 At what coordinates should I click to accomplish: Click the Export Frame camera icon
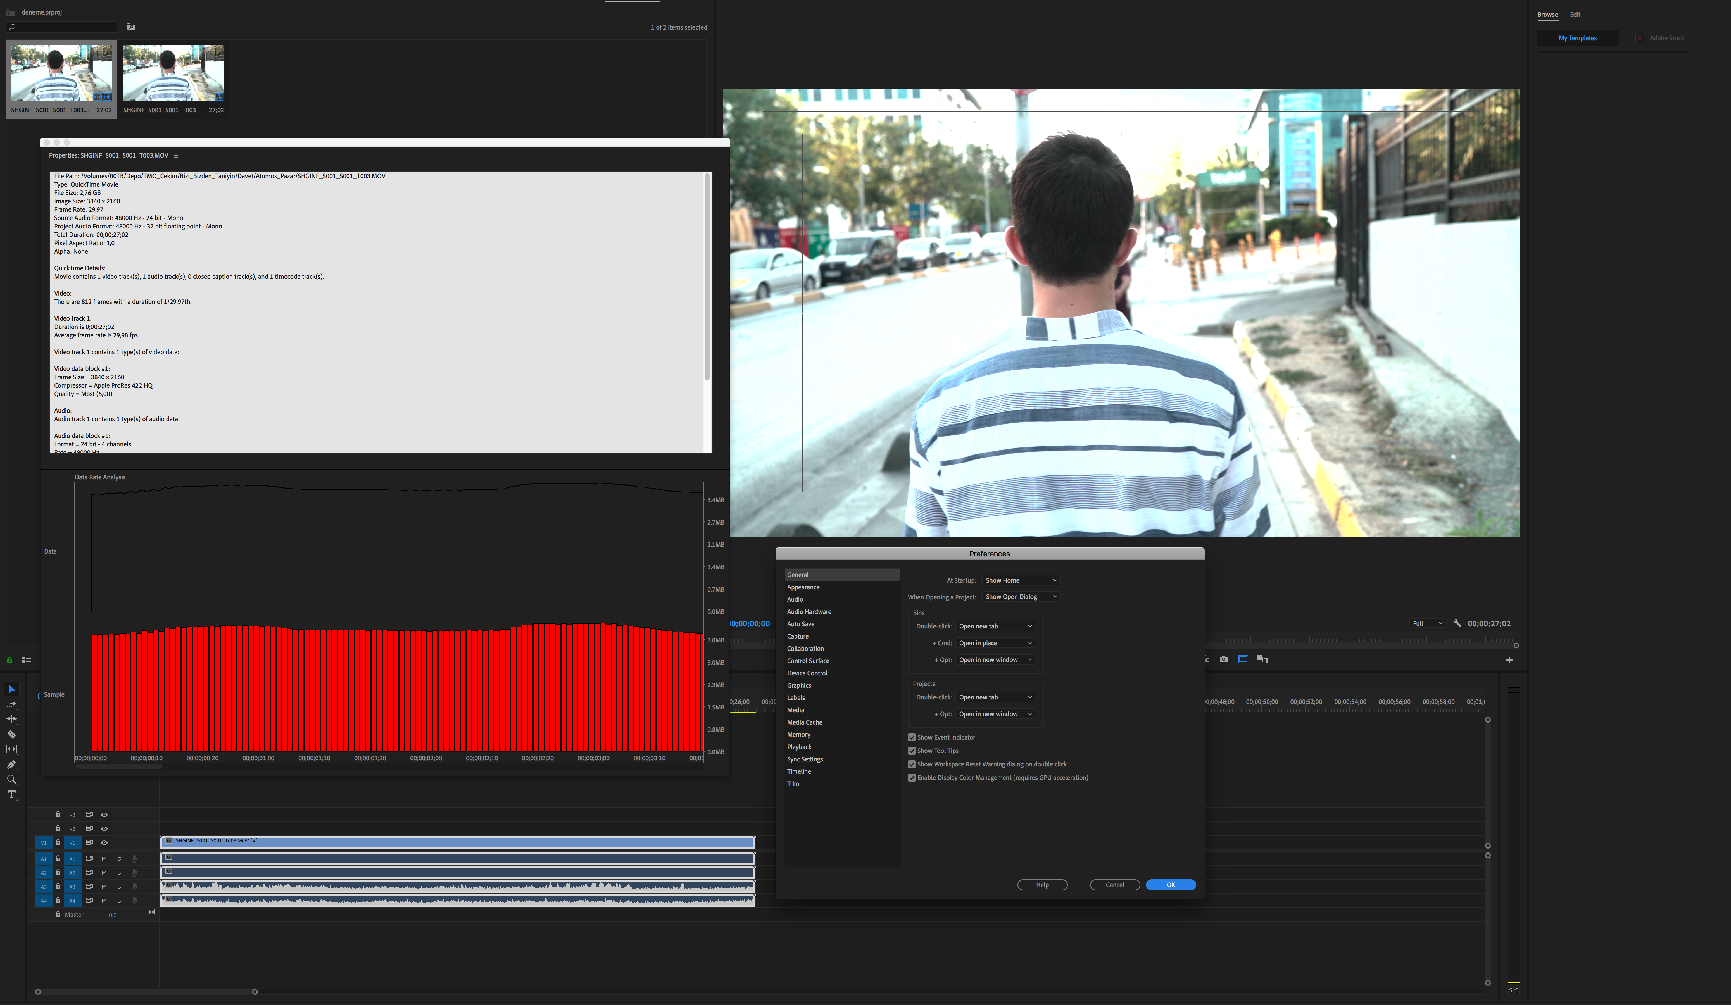click(1223, 659)
